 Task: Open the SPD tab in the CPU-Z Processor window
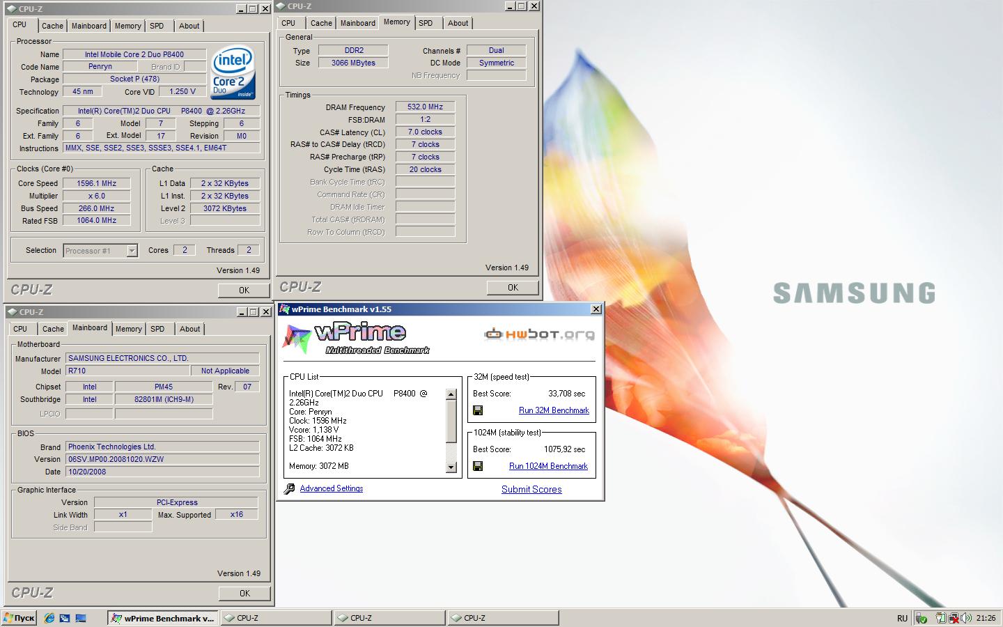[157, 26]
